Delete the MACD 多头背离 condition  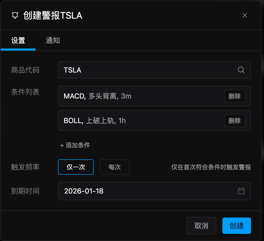coord(234,96)
